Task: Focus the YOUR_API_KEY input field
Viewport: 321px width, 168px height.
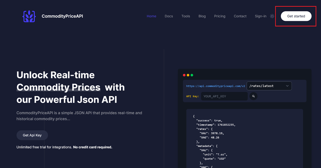Action: pyautogui.click(x=224, y=96)
